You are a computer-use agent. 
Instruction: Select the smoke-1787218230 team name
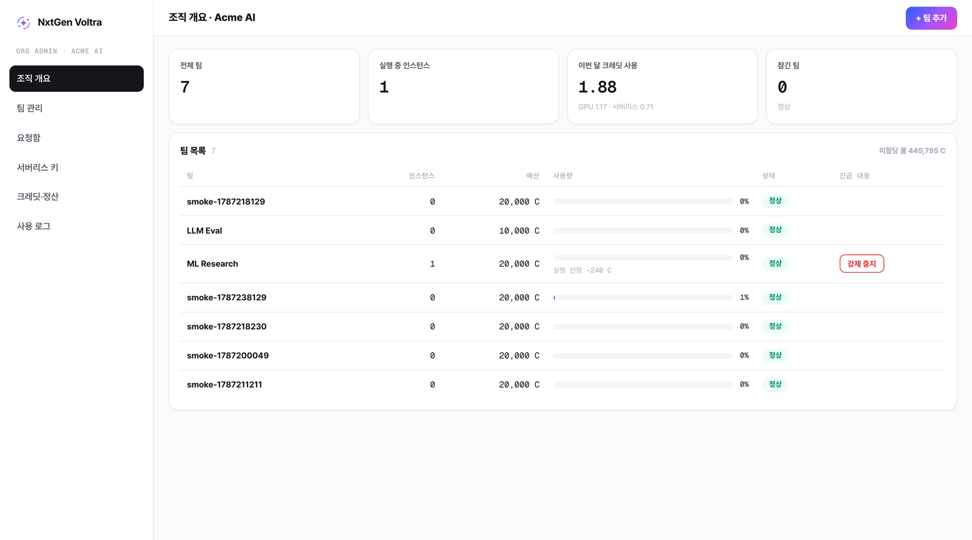(226, 327)
